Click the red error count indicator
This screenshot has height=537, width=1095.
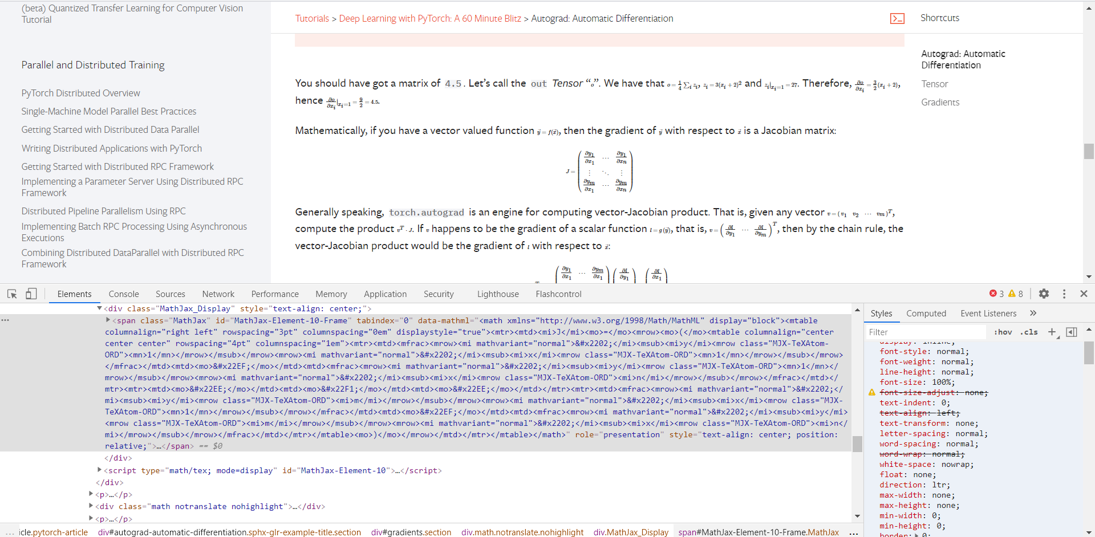coord(996,294)
